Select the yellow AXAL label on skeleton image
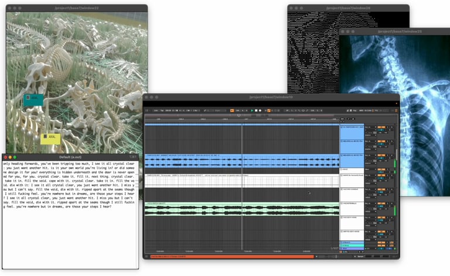 click(50, 138)
